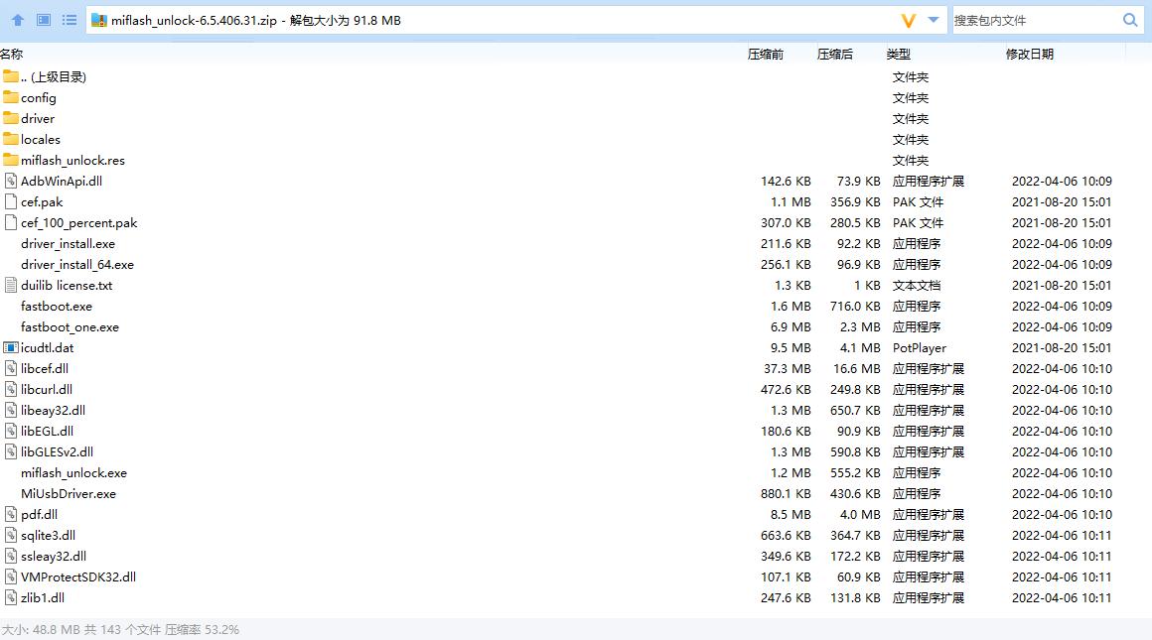This screenshot has width=1152, height=640.
Task: Sort by 名称 column header
Action: [12, 54]
